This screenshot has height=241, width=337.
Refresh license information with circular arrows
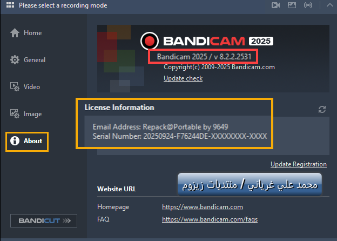tap(322, 109)
